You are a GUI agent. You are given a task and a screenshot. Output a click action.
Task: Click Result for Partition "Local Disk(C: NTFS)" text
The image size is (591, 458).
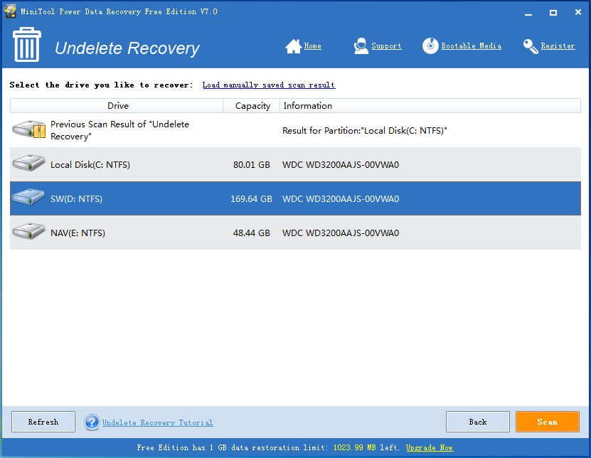click(364, 130)
